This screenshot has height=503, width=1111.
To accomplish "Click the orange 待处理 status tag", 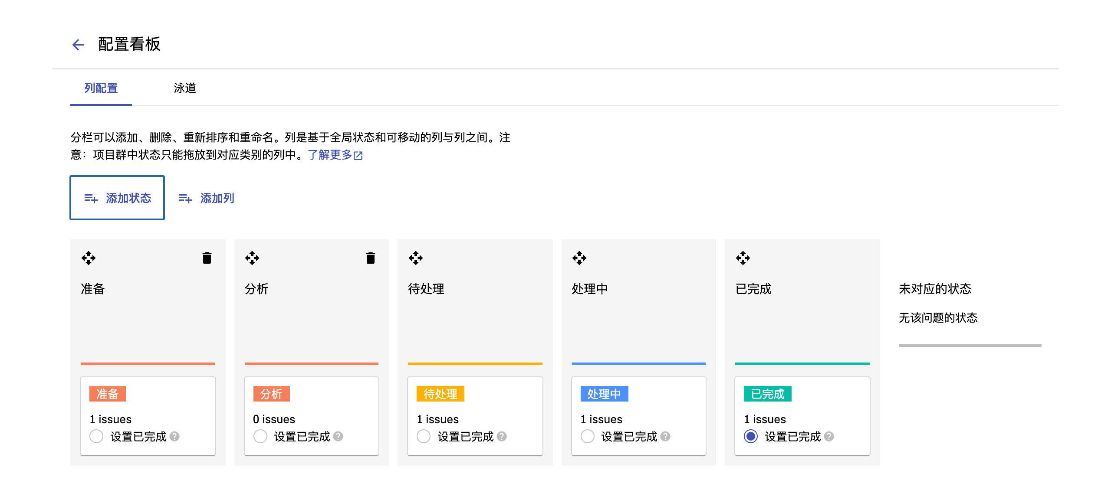I will coord(440,394).
